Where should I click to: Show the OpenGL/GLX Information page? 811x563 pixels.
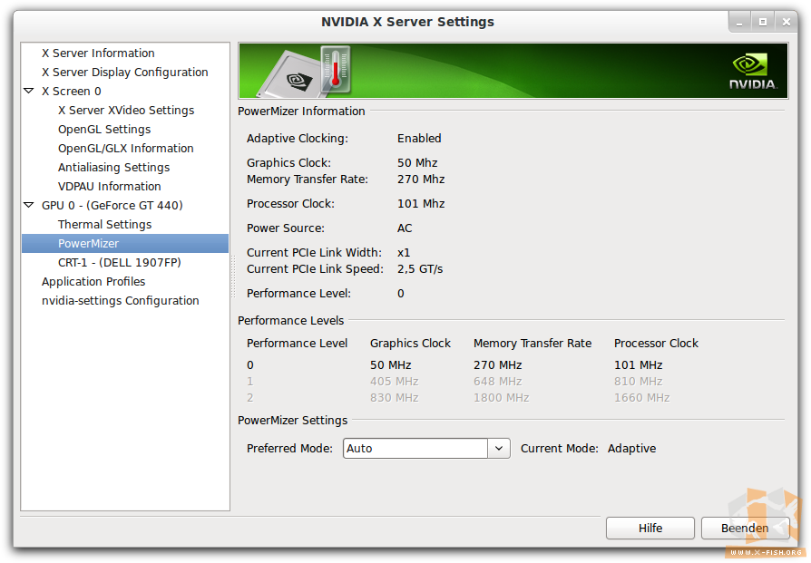pos(126,149)
